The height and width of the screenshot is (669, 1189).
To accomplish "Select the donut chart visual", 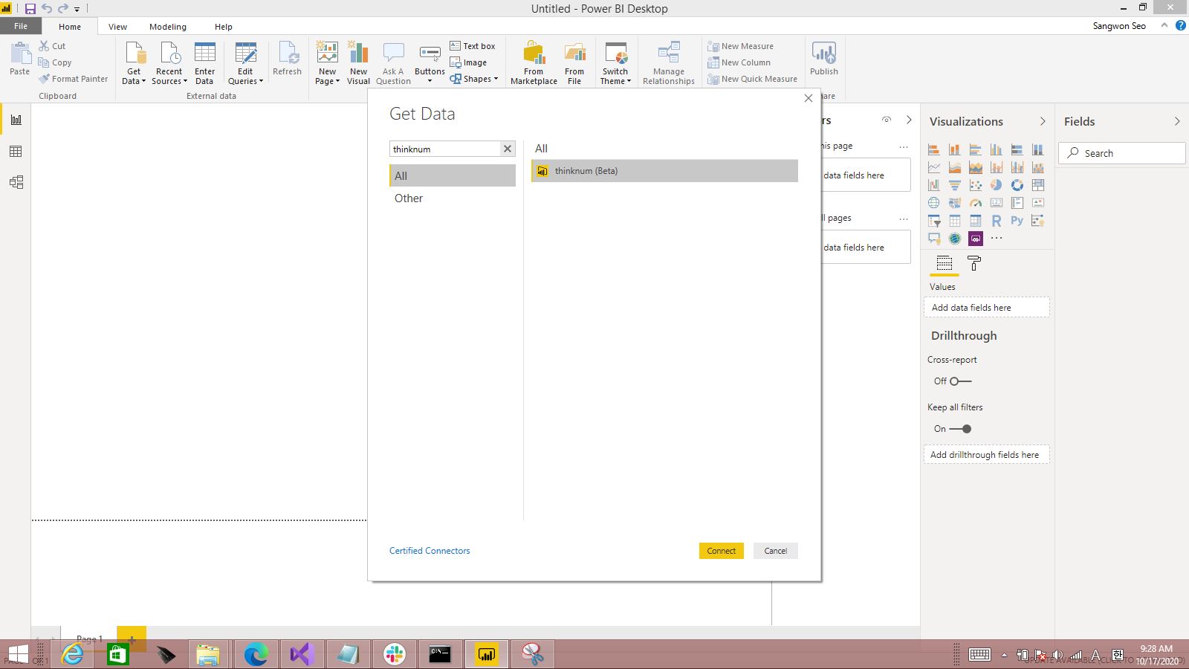I will click(1017, 185).
